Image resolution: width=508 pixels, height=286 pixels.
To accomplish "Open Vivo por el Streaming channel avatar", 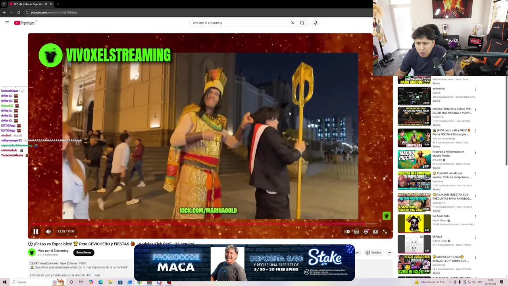I will coord(32,252).
